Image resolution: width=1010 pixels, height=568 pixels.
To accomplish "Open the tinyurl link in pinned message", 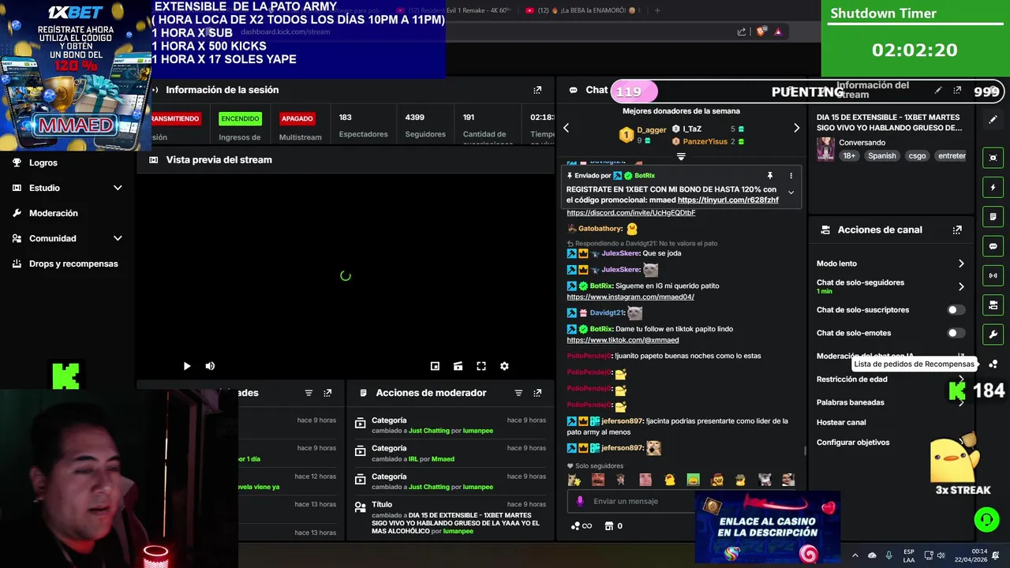I will coord(728,200).
